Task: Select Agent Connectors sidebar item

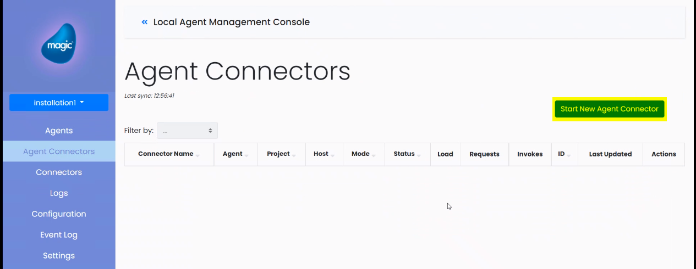Action: [59, 152]
